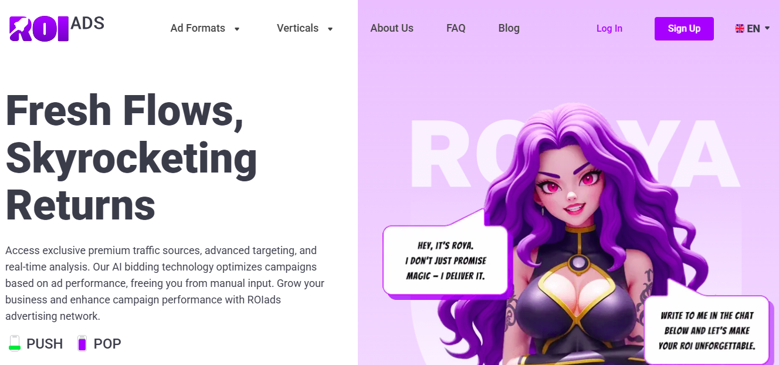This screenshot has width=779, height=365.
Task: Expand the Ad Formats dropdown arrow
Action: pyautogui.click(x=237, y=29)
